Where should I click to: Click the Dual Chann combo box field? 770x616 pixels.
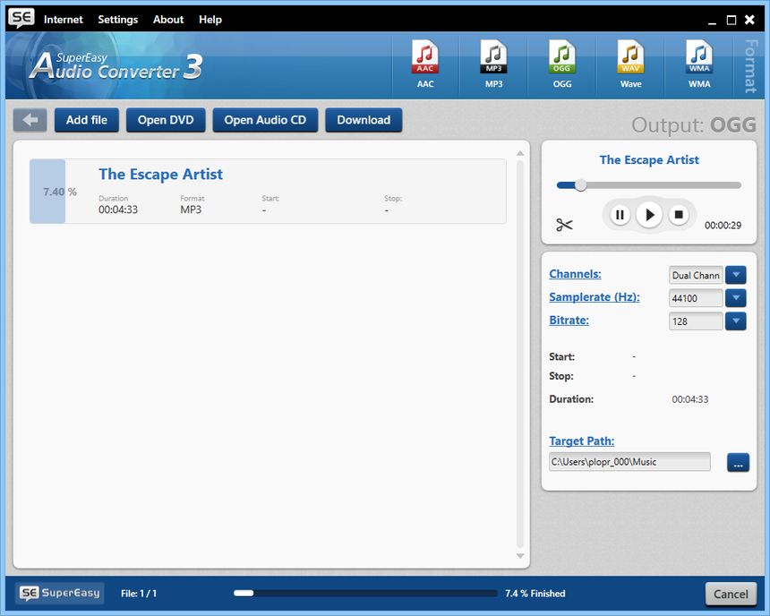(696, 275)
